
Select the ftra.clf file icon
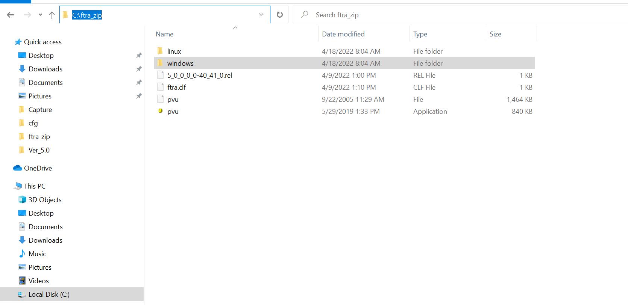click(160, 87)
